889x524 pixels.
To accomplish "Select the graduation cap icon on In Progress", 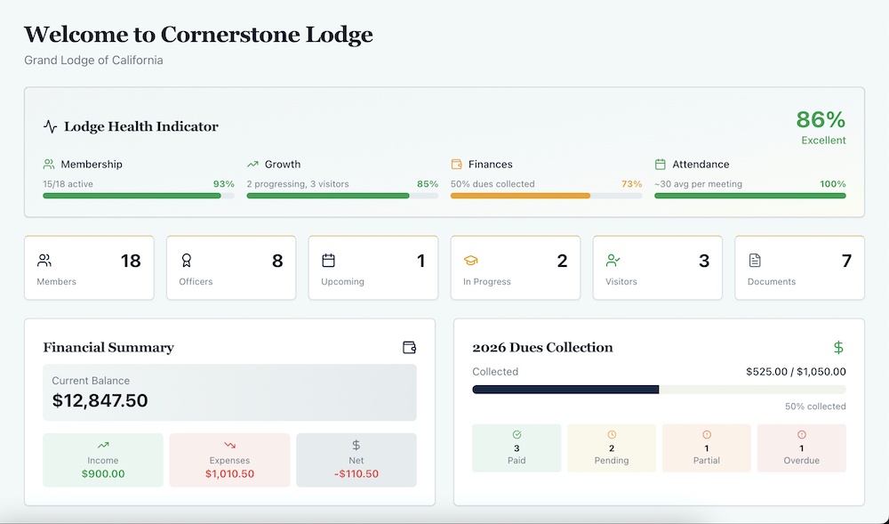I will click(471, 261).
